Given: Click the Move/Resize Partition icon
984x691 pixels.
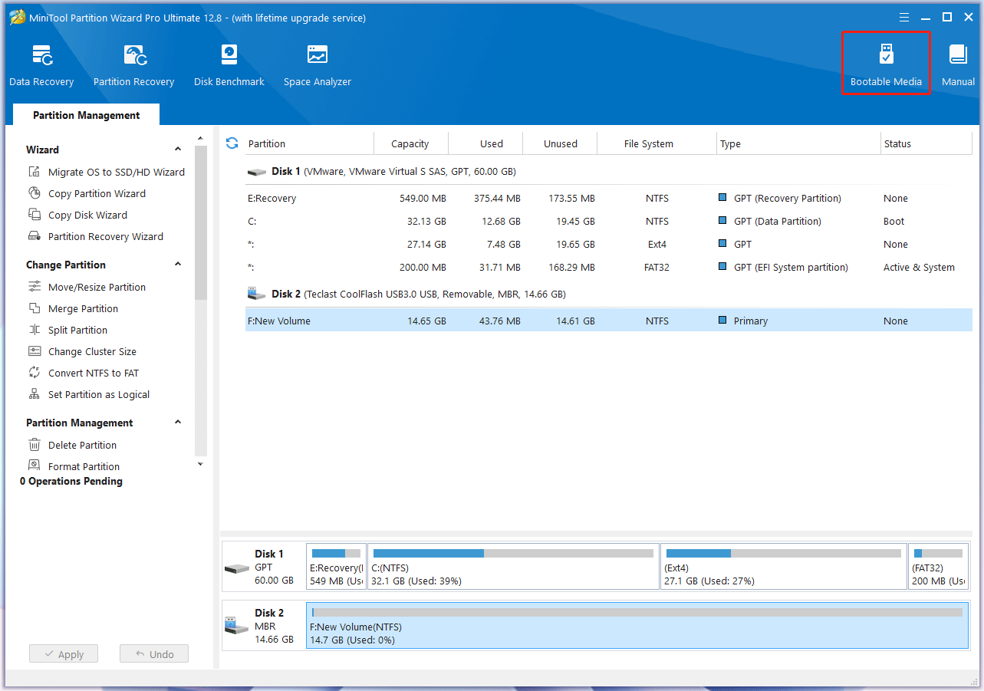Looking at the screenshot, I should pos(35,287).
